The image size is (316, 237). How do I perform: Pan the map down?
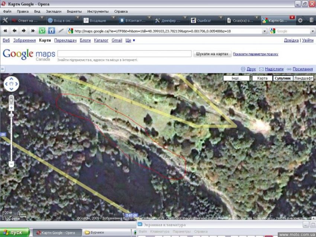tap(11, 89)
